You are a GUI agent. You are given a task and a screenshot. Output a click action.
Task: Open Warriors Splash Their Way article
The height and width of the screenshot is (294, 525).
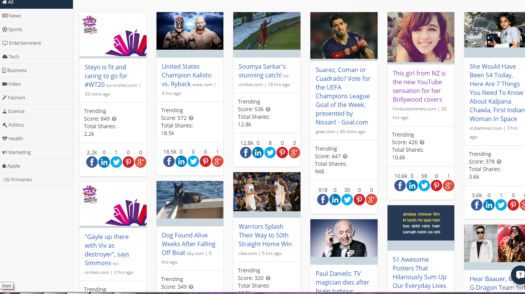(x=265, y=235)
